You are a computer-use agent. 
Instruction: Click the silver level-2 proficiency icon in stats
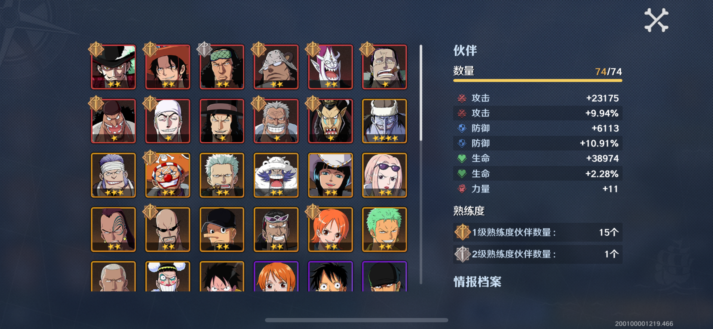(x=462, y=254)
